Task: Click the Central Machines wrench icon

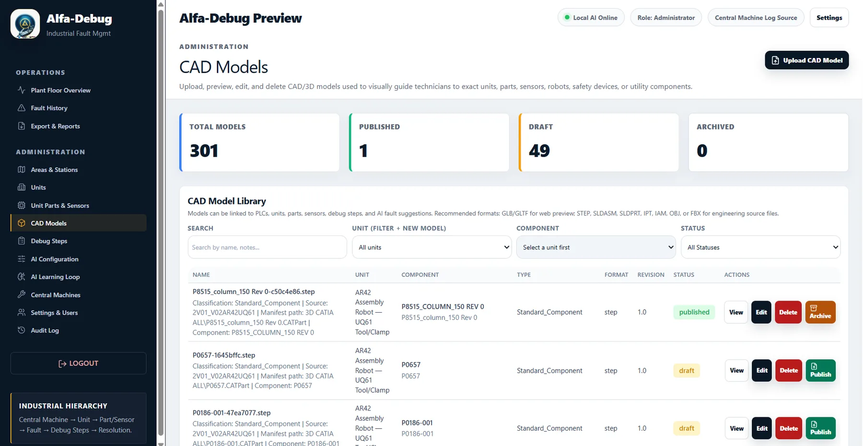Action: [22, 294]
